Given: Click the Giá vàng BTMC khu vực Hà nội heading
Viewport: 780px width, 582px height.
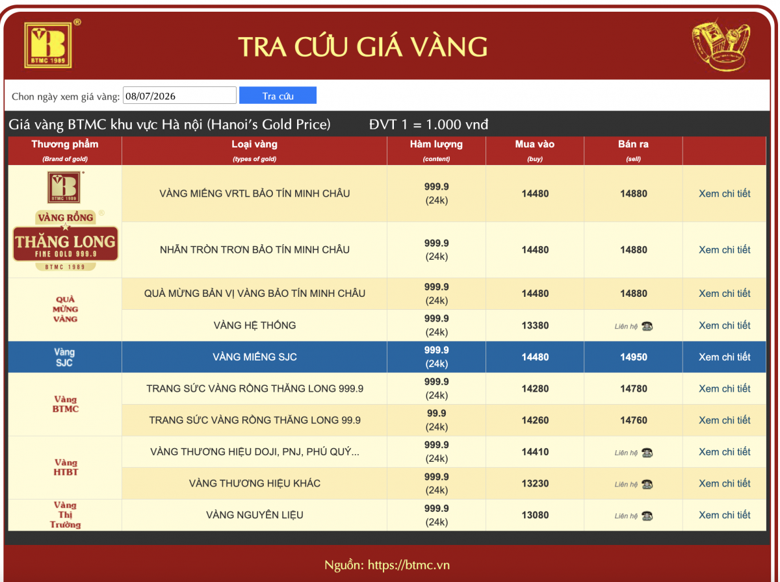Looking at the screenshot, I should pos(170,124).
